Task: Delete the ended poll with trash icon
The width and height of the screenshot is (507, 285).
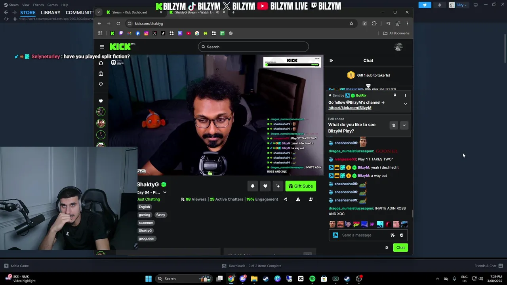Action: [x=393, y=125]
